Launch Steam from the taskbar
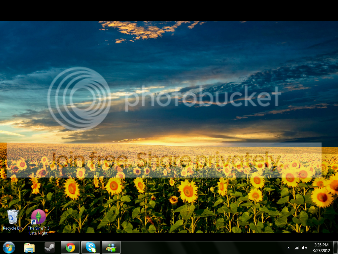 coord(50,247)
